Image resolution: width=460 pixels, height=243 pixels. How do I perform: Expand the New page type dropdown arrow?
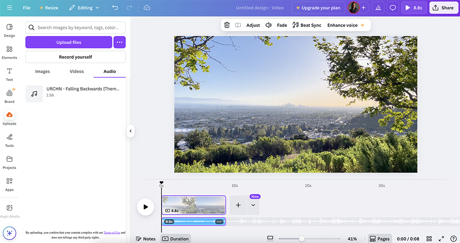coord(253,205)
